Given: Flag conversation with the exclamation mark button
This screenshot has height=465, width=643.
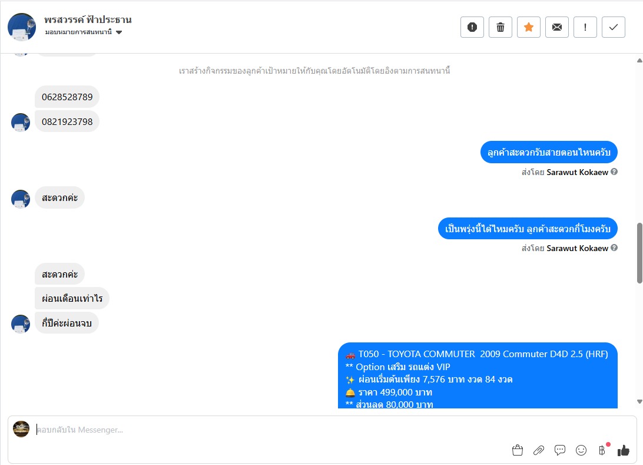Looking at the screenshot, I should coord(585,27).
